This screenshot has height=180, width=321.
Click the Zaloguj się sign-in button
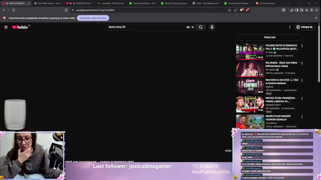[304, 27]
